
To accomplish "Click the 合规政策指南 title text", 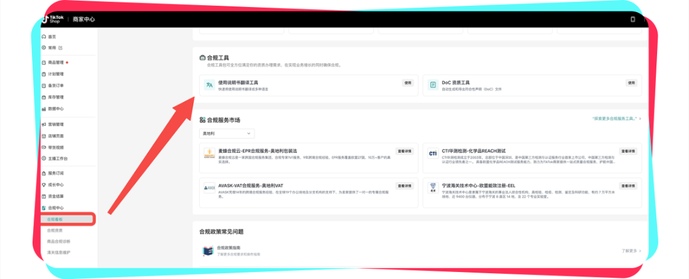I will (228, 248).
